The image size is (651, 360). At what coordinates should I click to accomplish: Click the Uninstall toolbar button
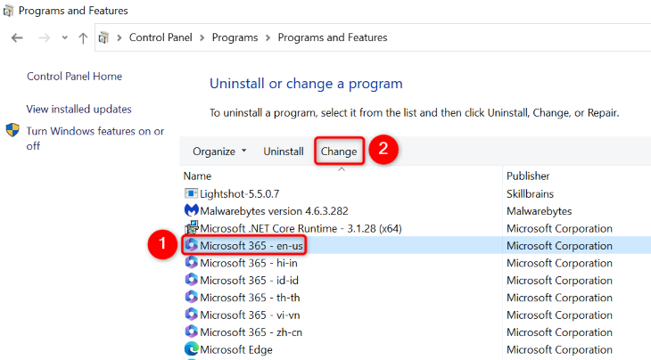284,151
